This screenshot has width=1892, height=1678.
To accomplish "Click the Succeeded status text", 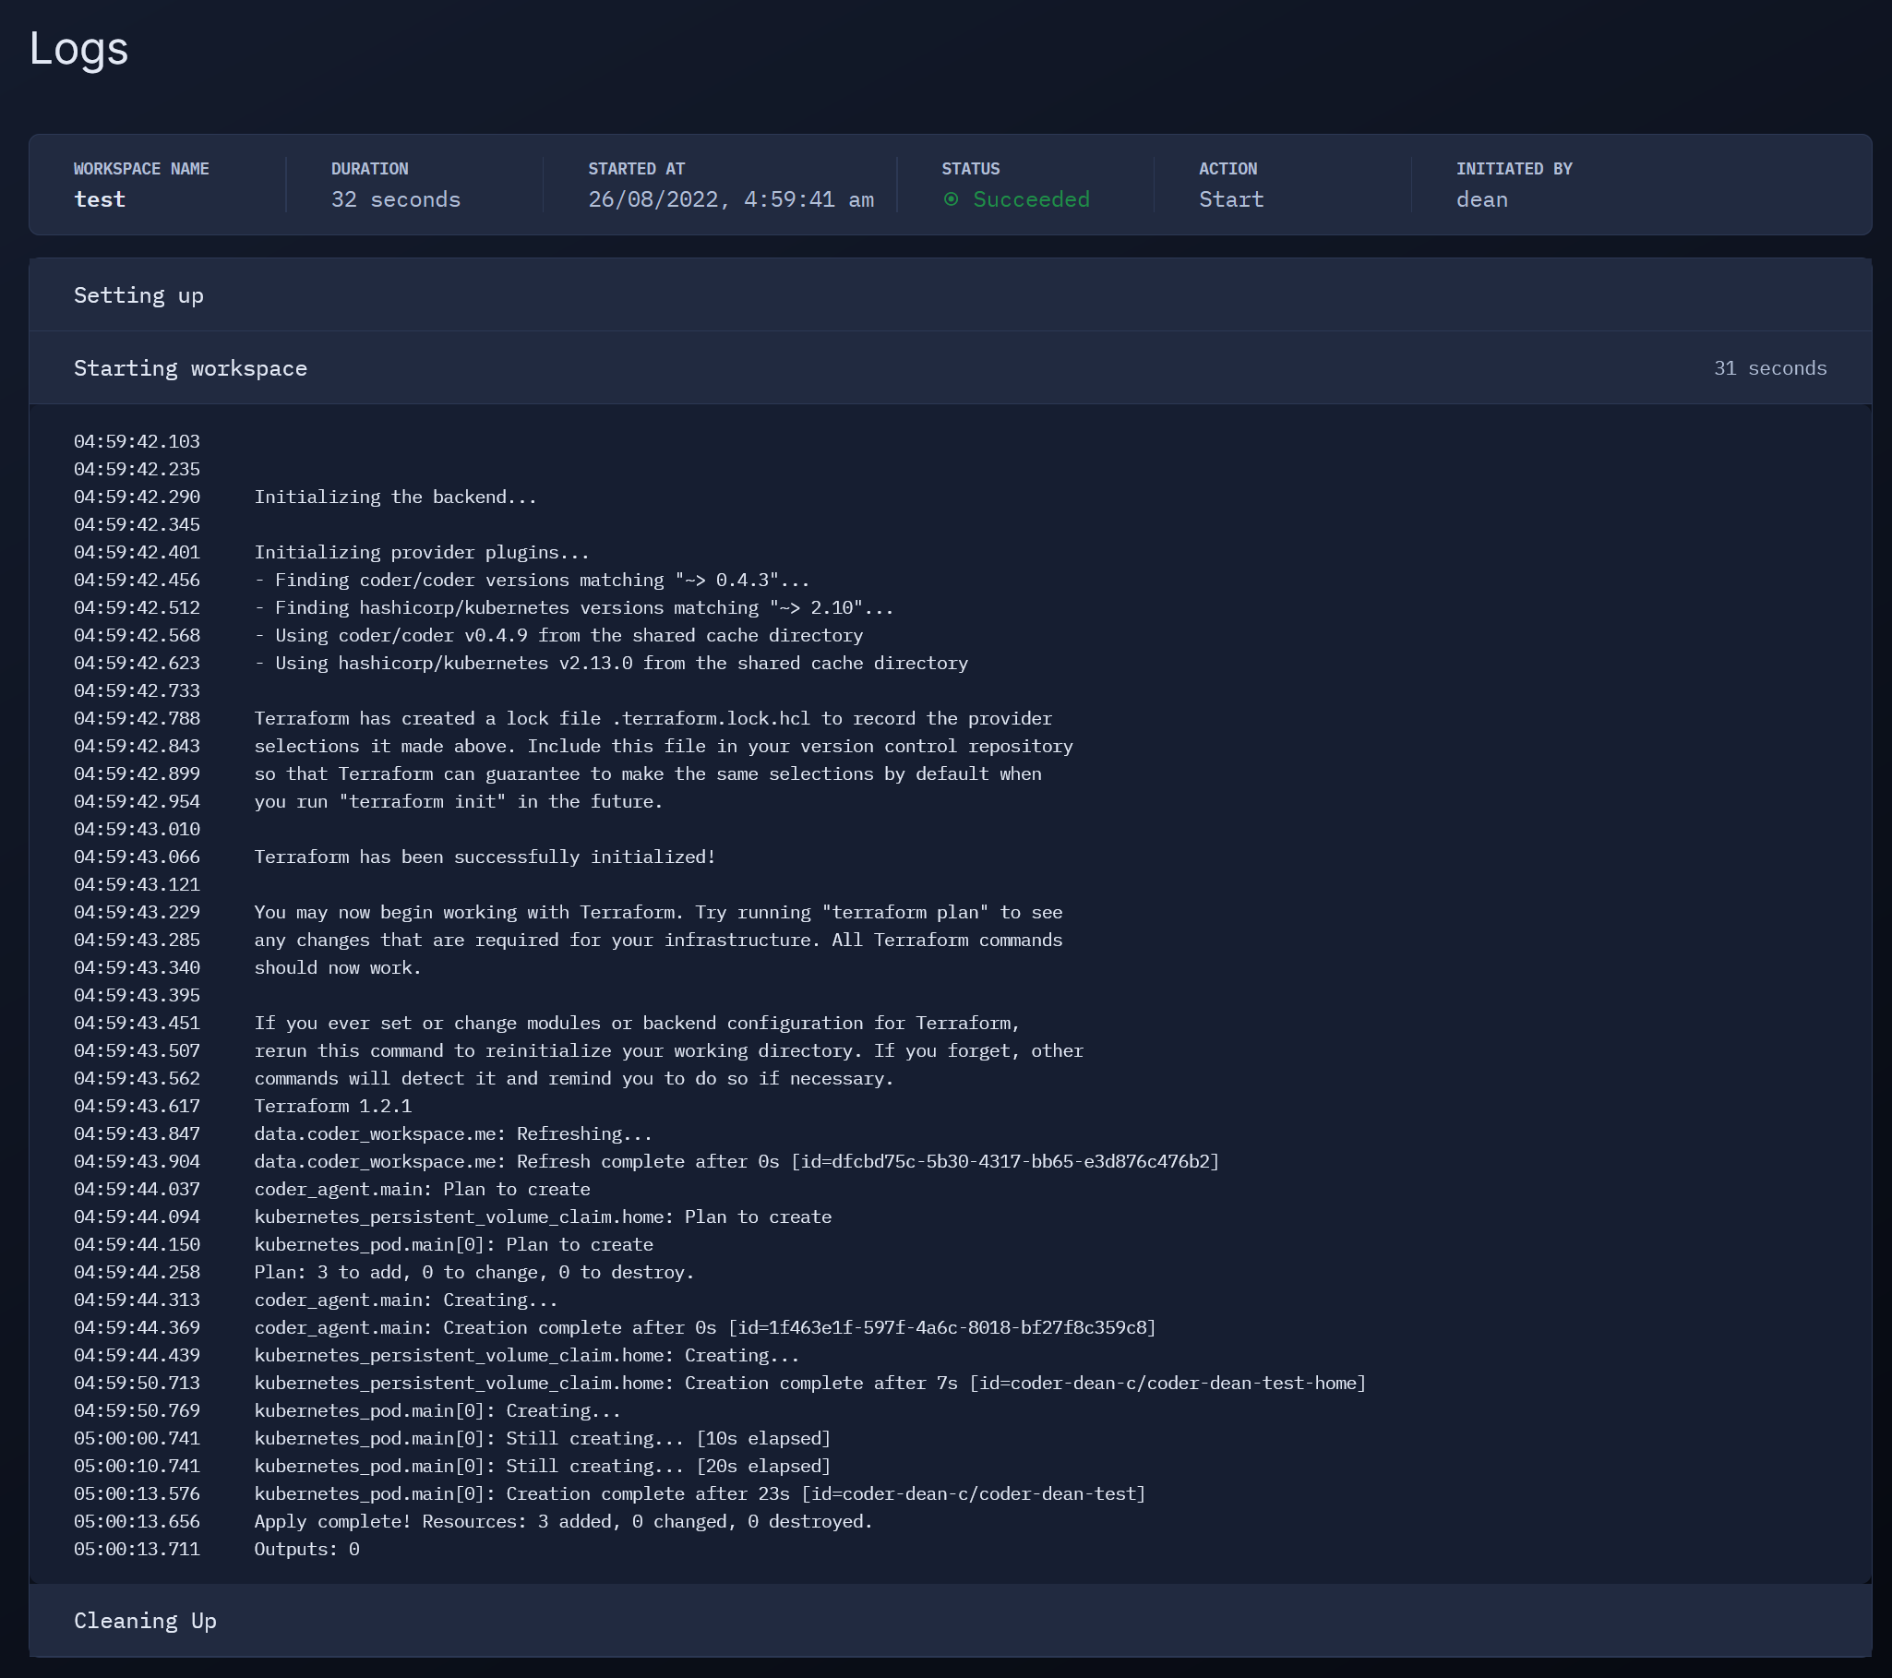I will (x=1031, y=200).
